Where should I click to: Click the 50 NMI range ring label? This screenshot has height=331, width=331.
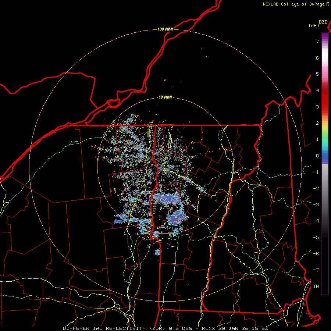[165, 97]
